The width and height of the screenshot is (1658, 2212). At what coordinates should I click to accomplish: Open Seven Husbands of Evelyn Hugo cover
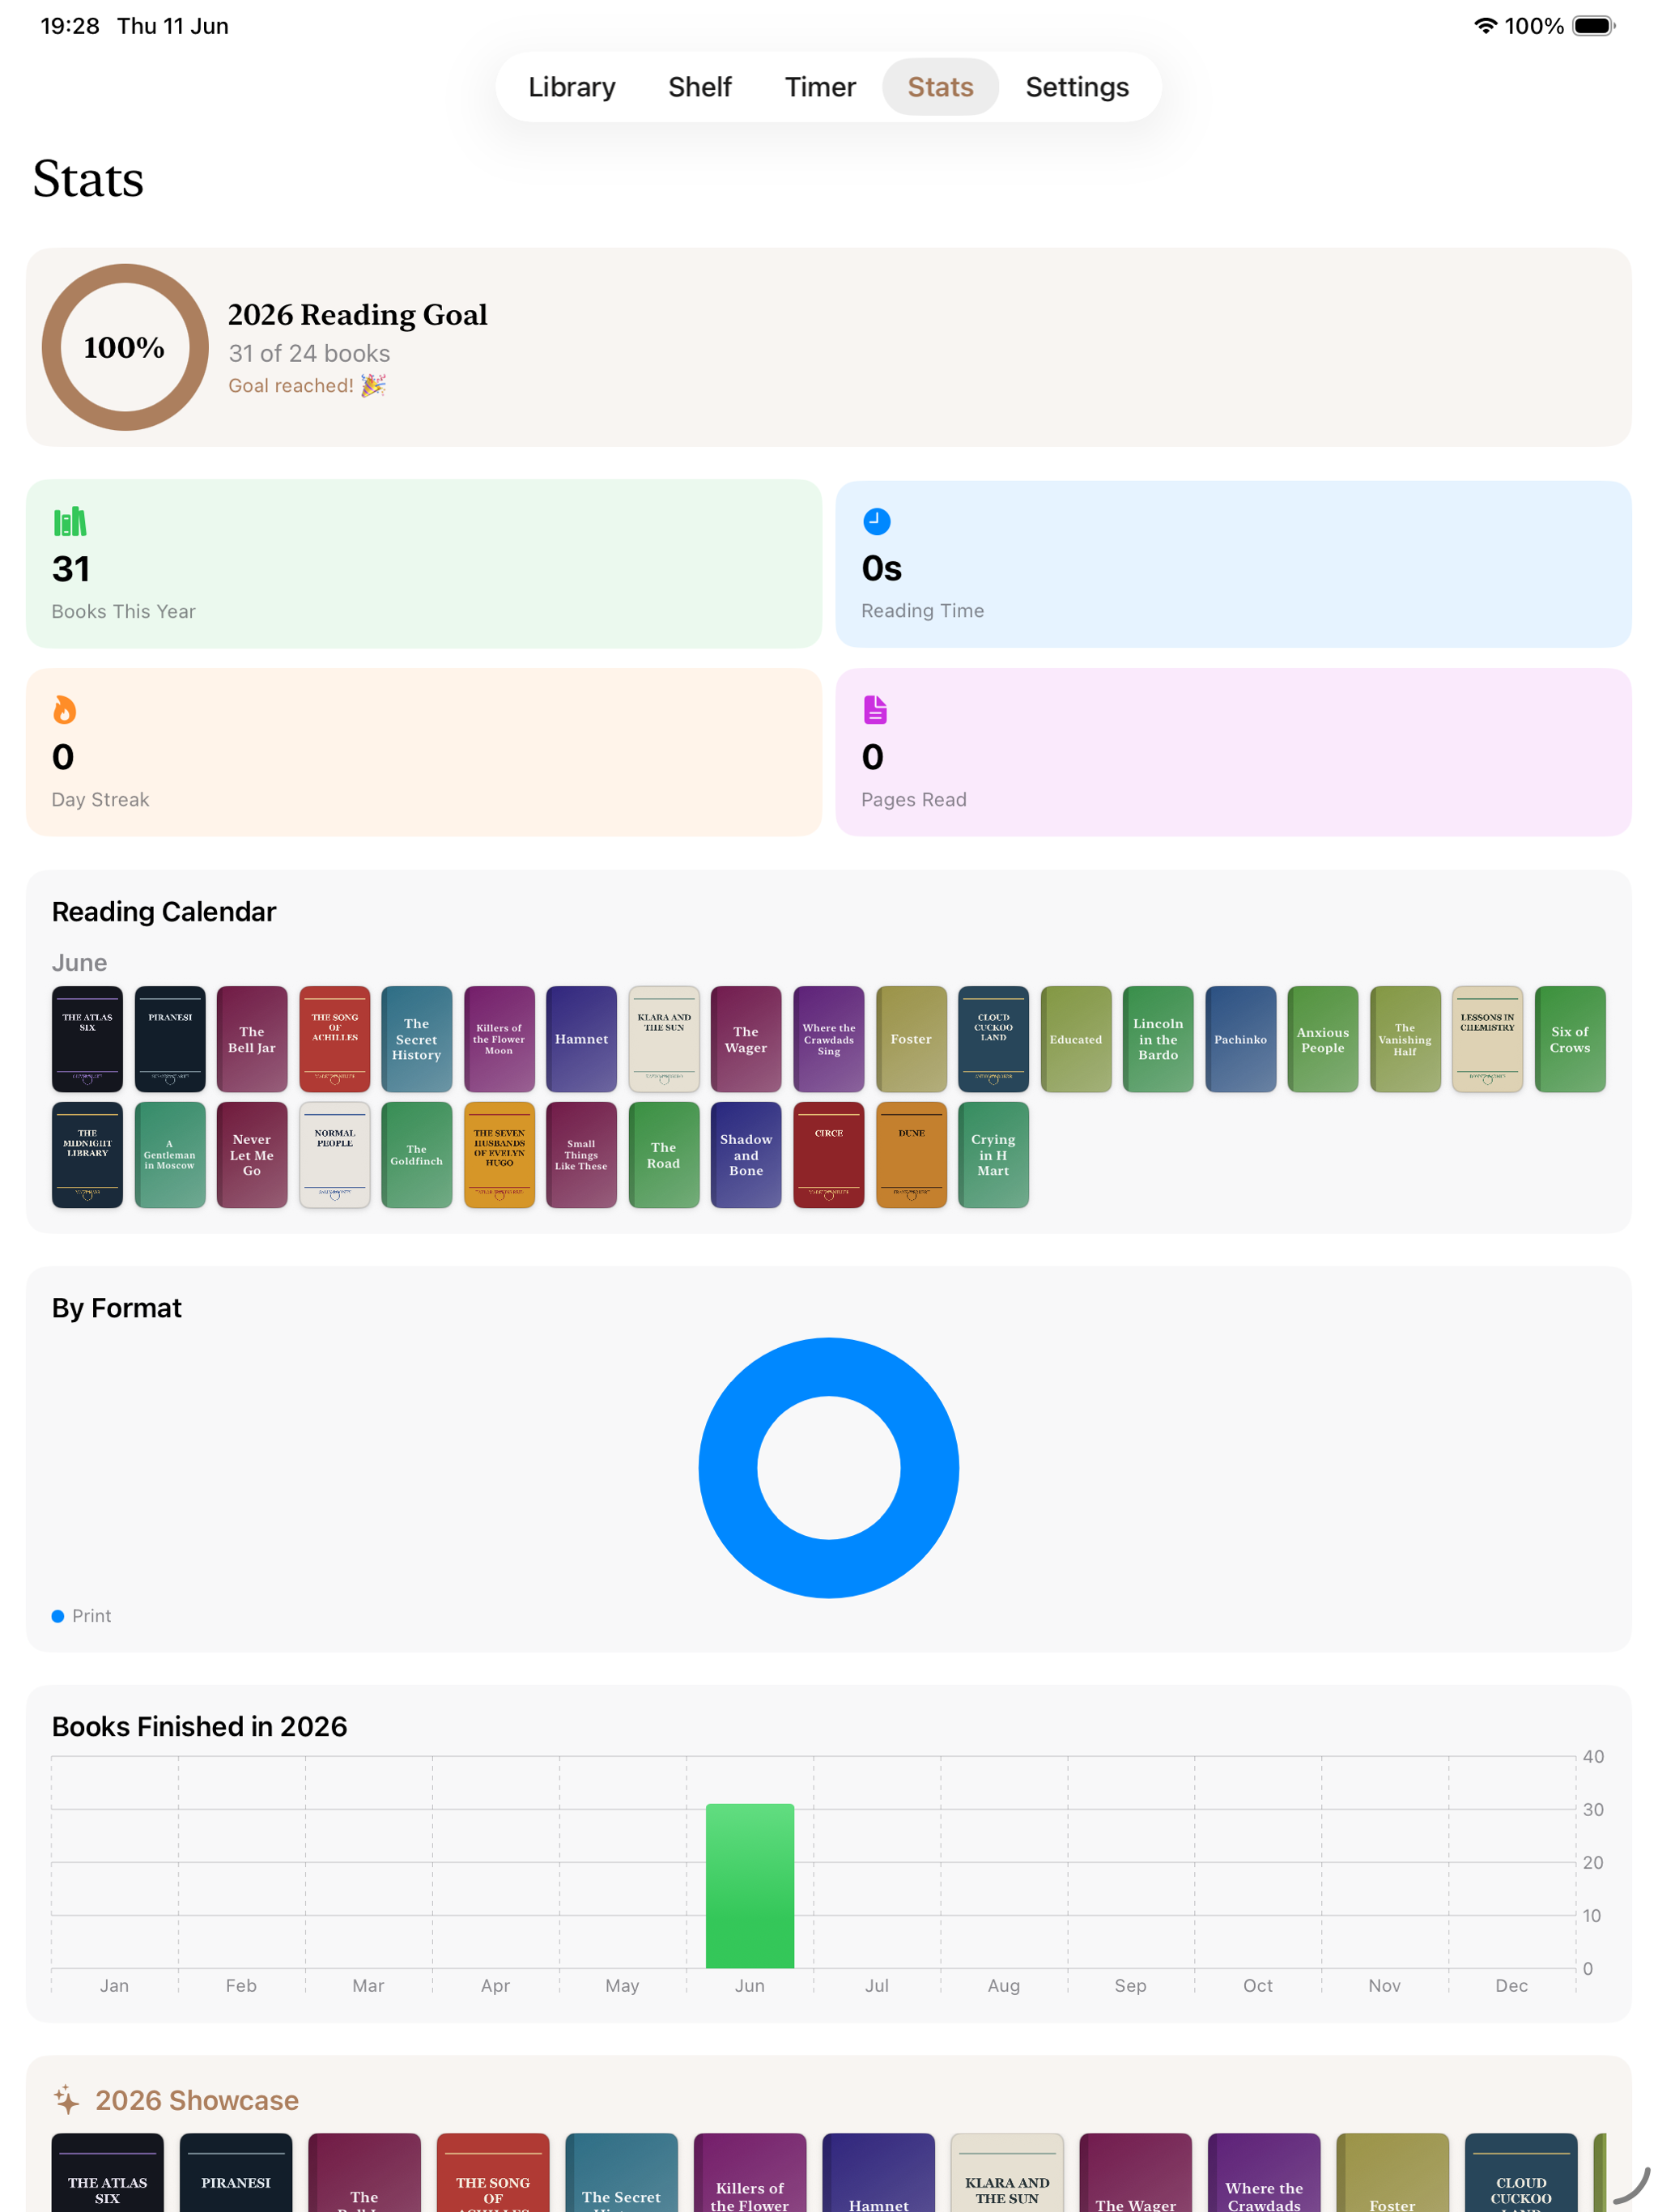pos(499,1155)
